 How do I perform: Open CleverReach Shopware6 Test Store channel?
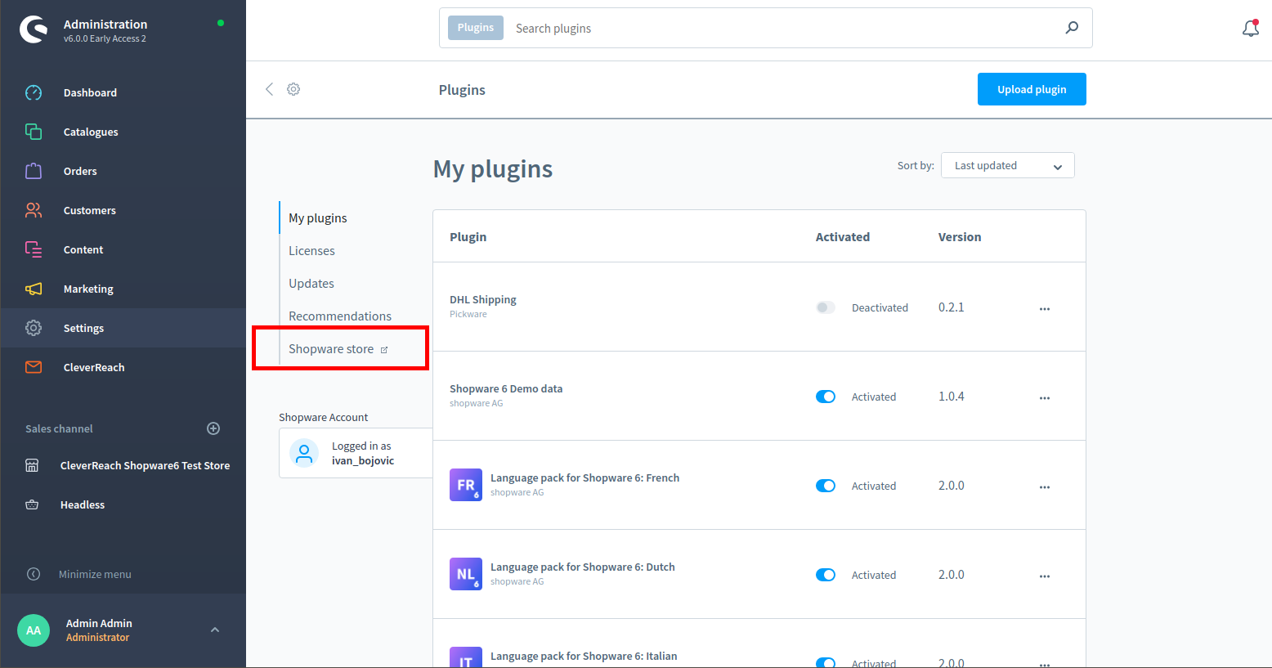pos(145,465)
